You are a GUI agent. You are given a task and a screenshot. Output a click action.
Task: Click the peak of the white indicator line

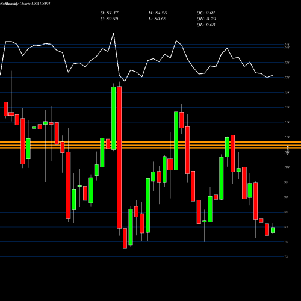coord(114,33)
